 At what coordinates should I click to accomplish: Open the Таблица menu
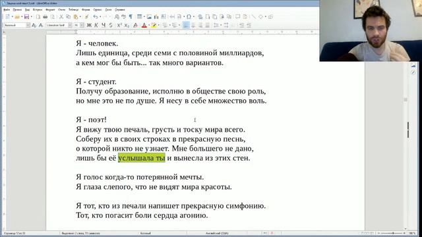click(73, 10)
